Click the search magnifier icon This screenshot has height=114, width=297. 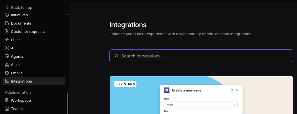(117, 56)
